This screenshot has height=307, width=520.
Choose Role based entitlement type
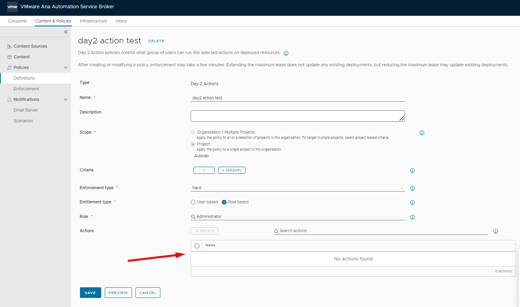224,202
